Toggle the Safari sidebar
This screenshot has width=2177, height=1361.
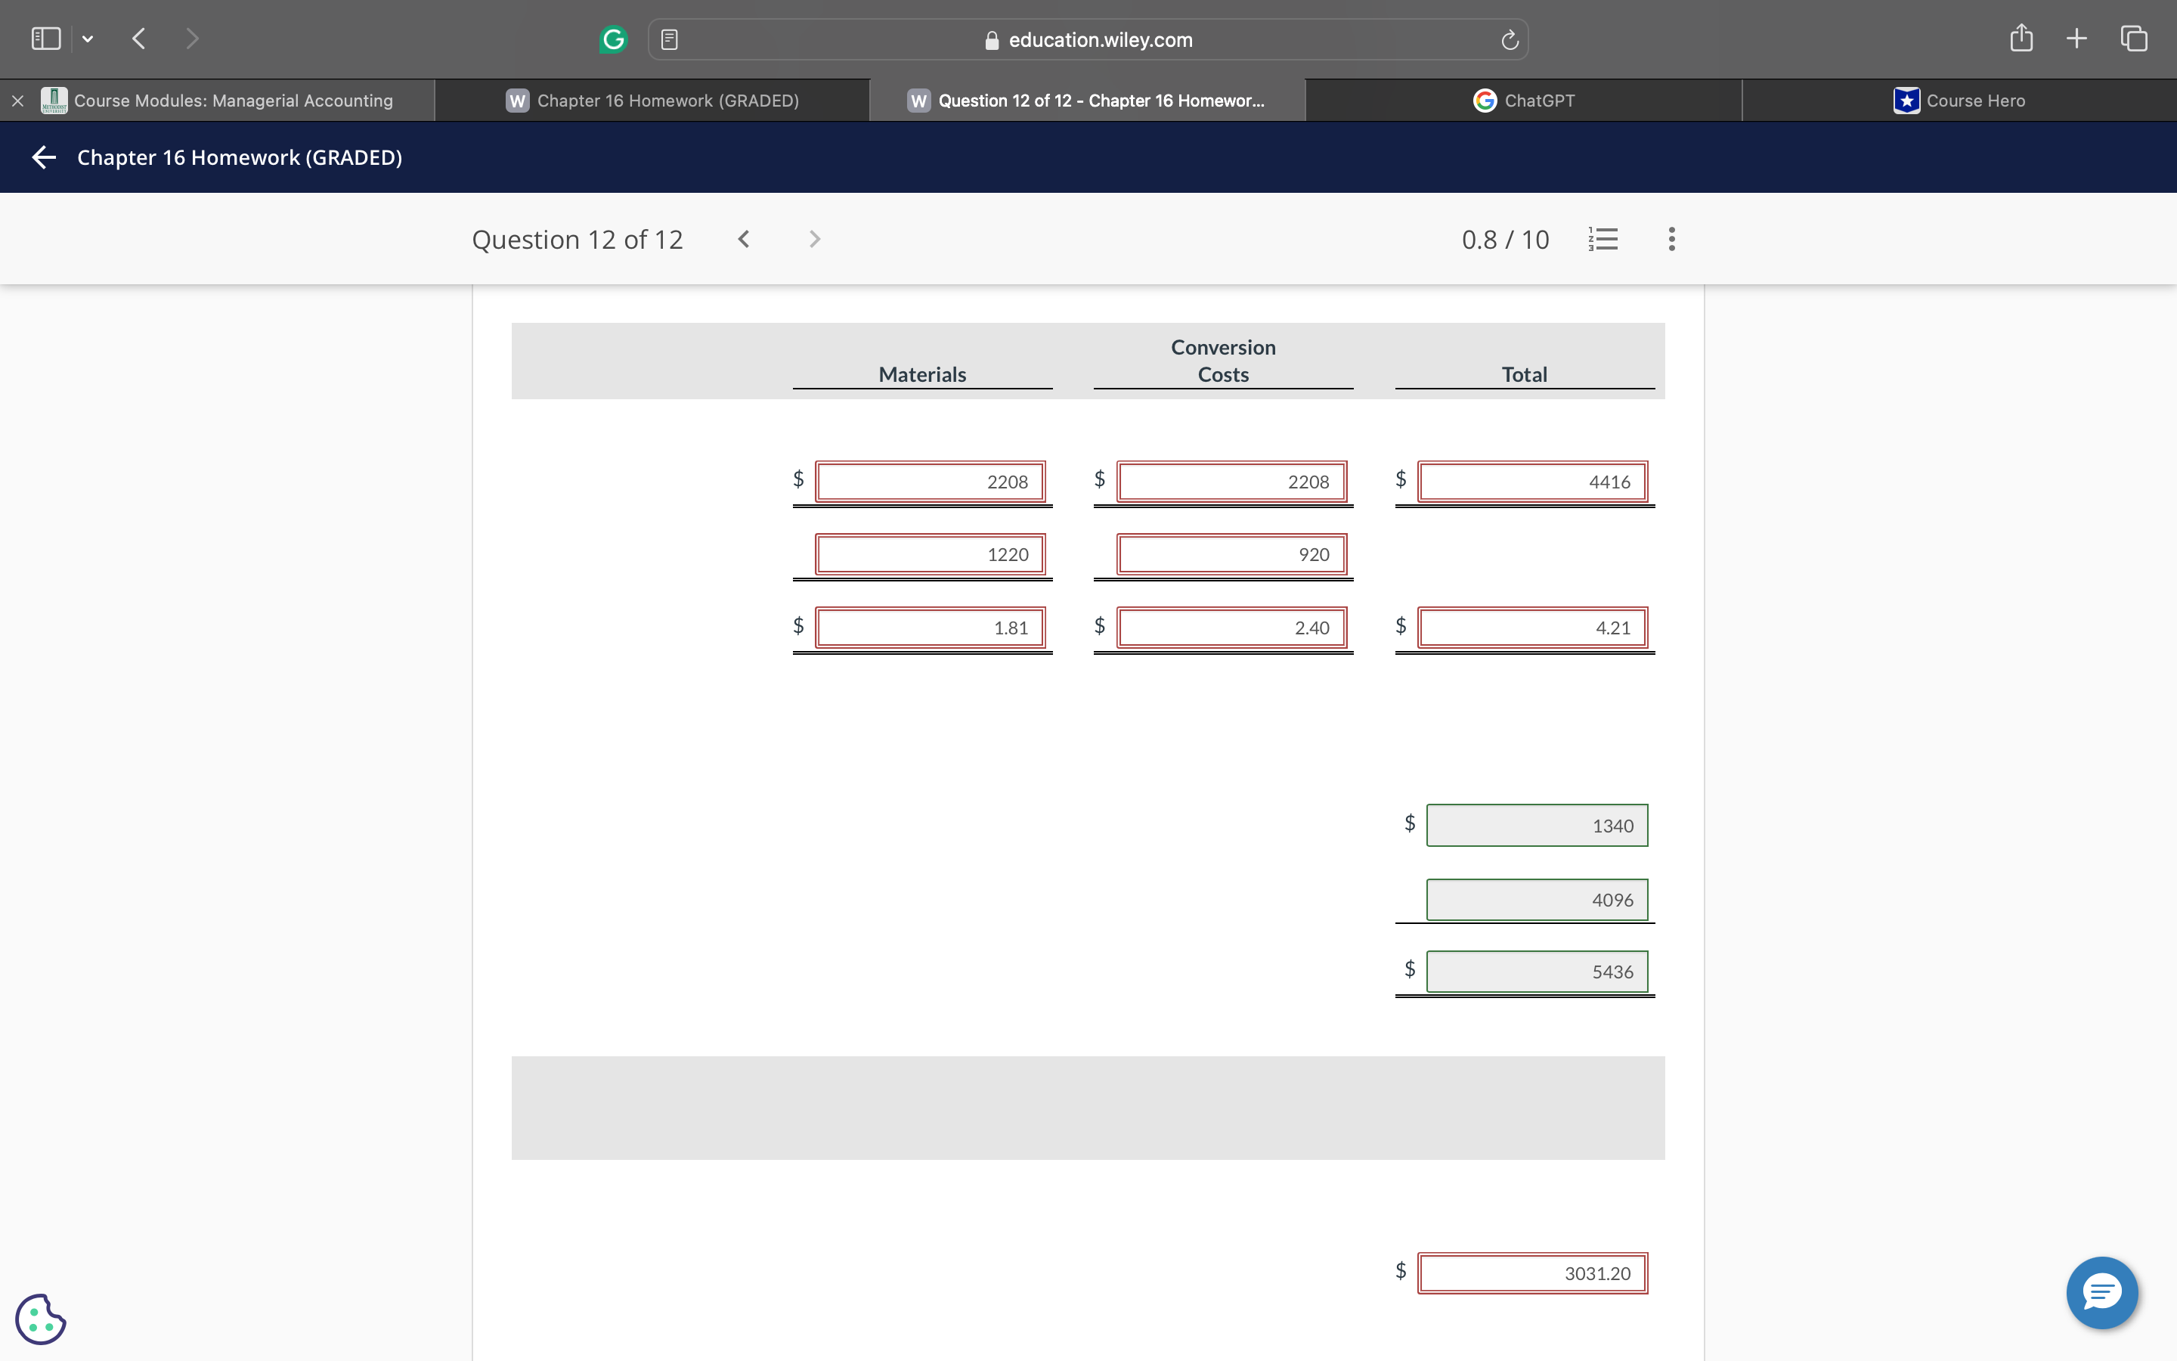(x=46, y=39)
